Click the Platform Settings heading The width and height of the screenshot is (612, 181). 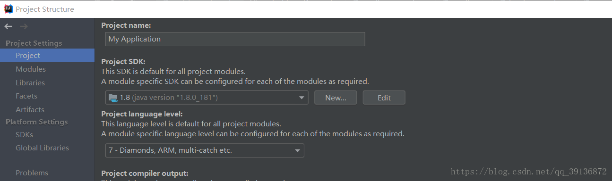pyautogui.click(x=37, y=122)
